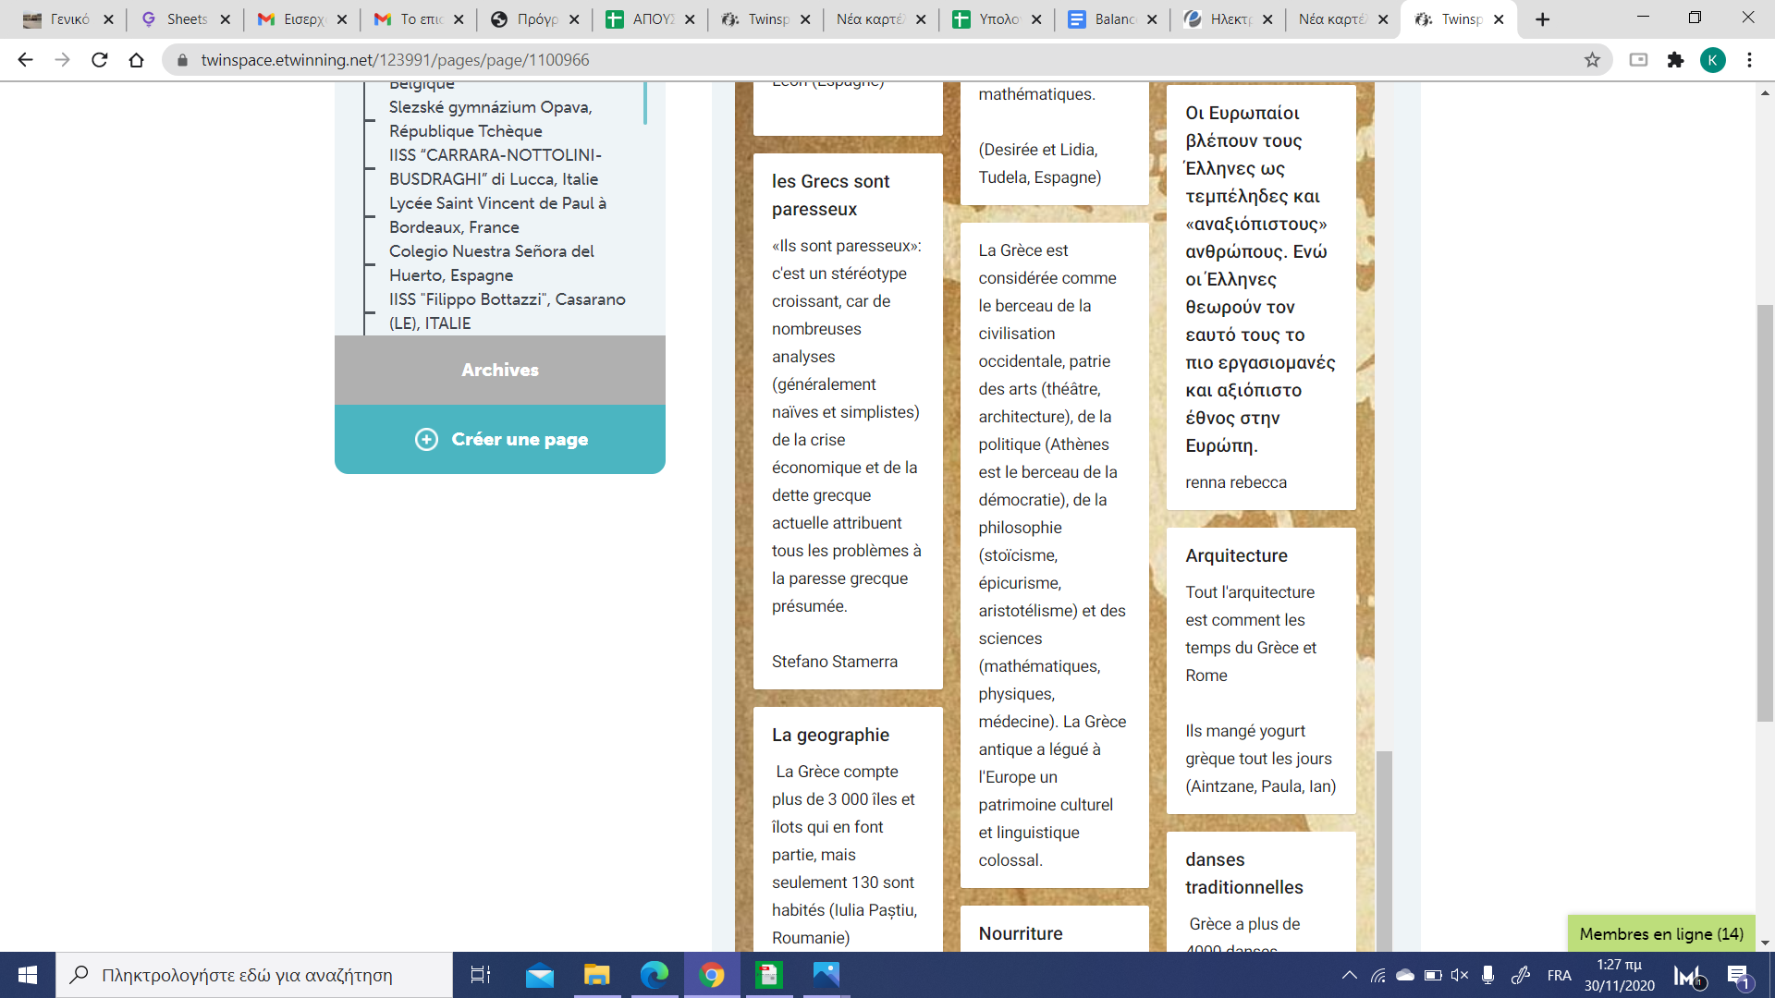Screen dimensions: 1775x998
Task: Click the Créer une page button
Action: [x=500, y=439]
